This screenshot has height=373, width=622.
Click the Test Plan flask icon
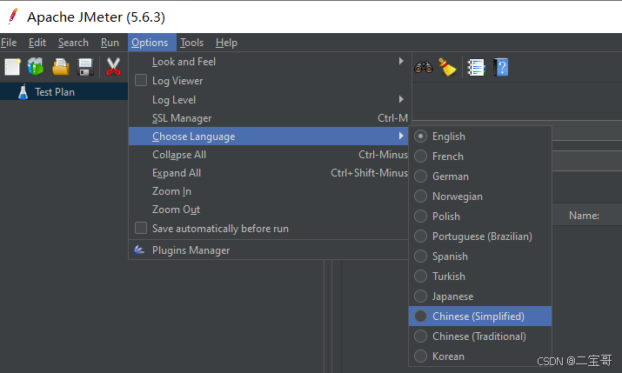tap(23, 91)
